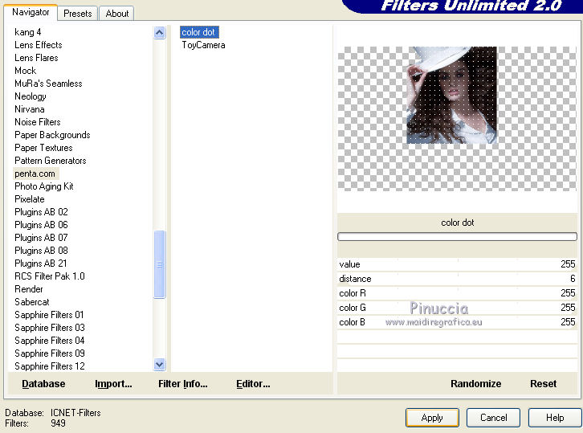Image resolution: width=583 pixels, height=433 pixels.
Task: Click the filter list scroll down arrow
Action: pos(159,365)
